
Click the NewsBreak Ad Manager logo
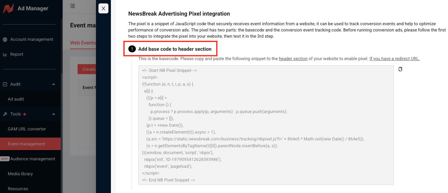tap(8, 8)
